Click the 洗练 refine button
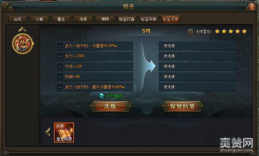 [110, 106]
